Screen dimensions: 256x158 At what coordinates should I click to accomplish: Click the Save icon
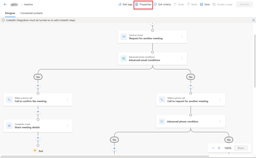pyautogui.click(x=201, y=4)
